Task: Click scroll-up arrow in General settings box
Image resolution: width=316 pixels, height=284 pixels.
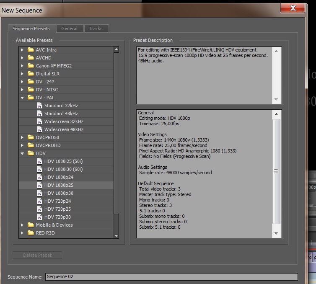Action: click(276, 114)
